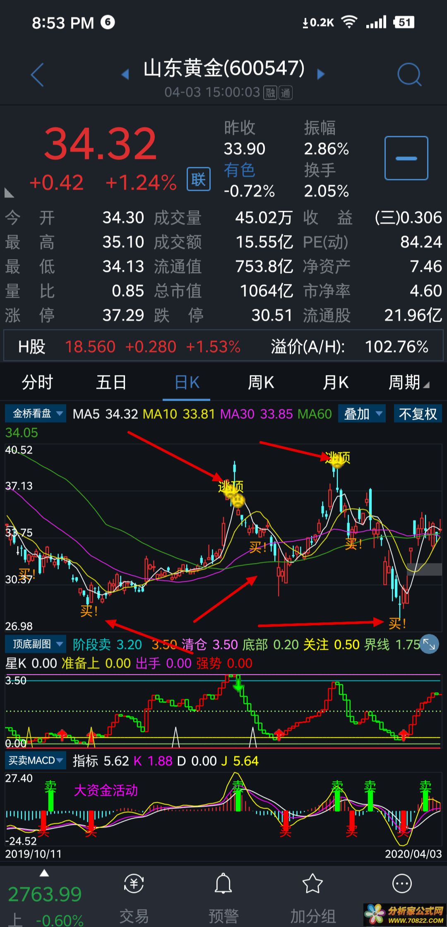This screenshot has height=927, width=447.
Task: Switch to 分时 tab
Action: (37, 382)
